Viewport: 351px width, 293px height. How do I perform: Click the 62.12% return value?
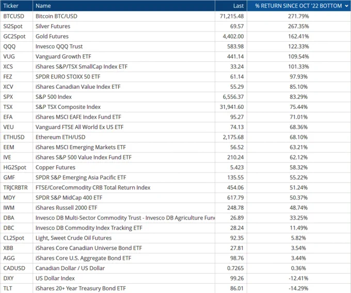click(298, 157)
